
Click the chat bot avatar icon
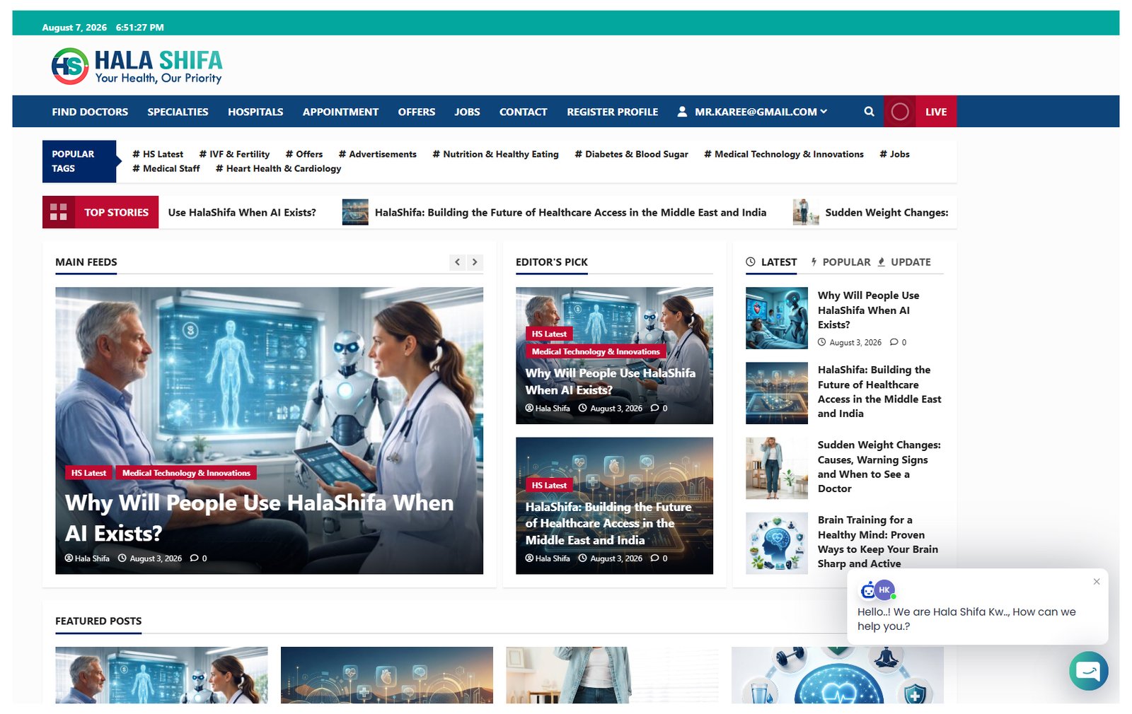(x=868, y=590)
